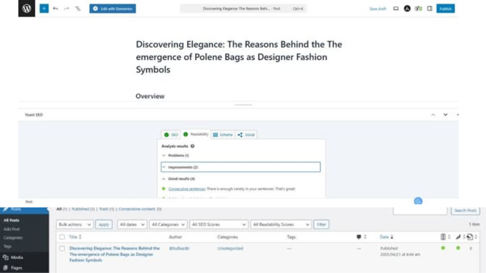Check the Discovering Elegance post row checkbox
486x273 pixels.
point(62,248)
